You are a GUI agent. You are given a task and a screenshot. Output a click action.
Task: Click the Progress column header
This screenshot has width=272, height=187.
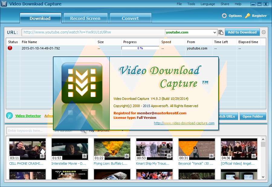click(x=140, y=42)
